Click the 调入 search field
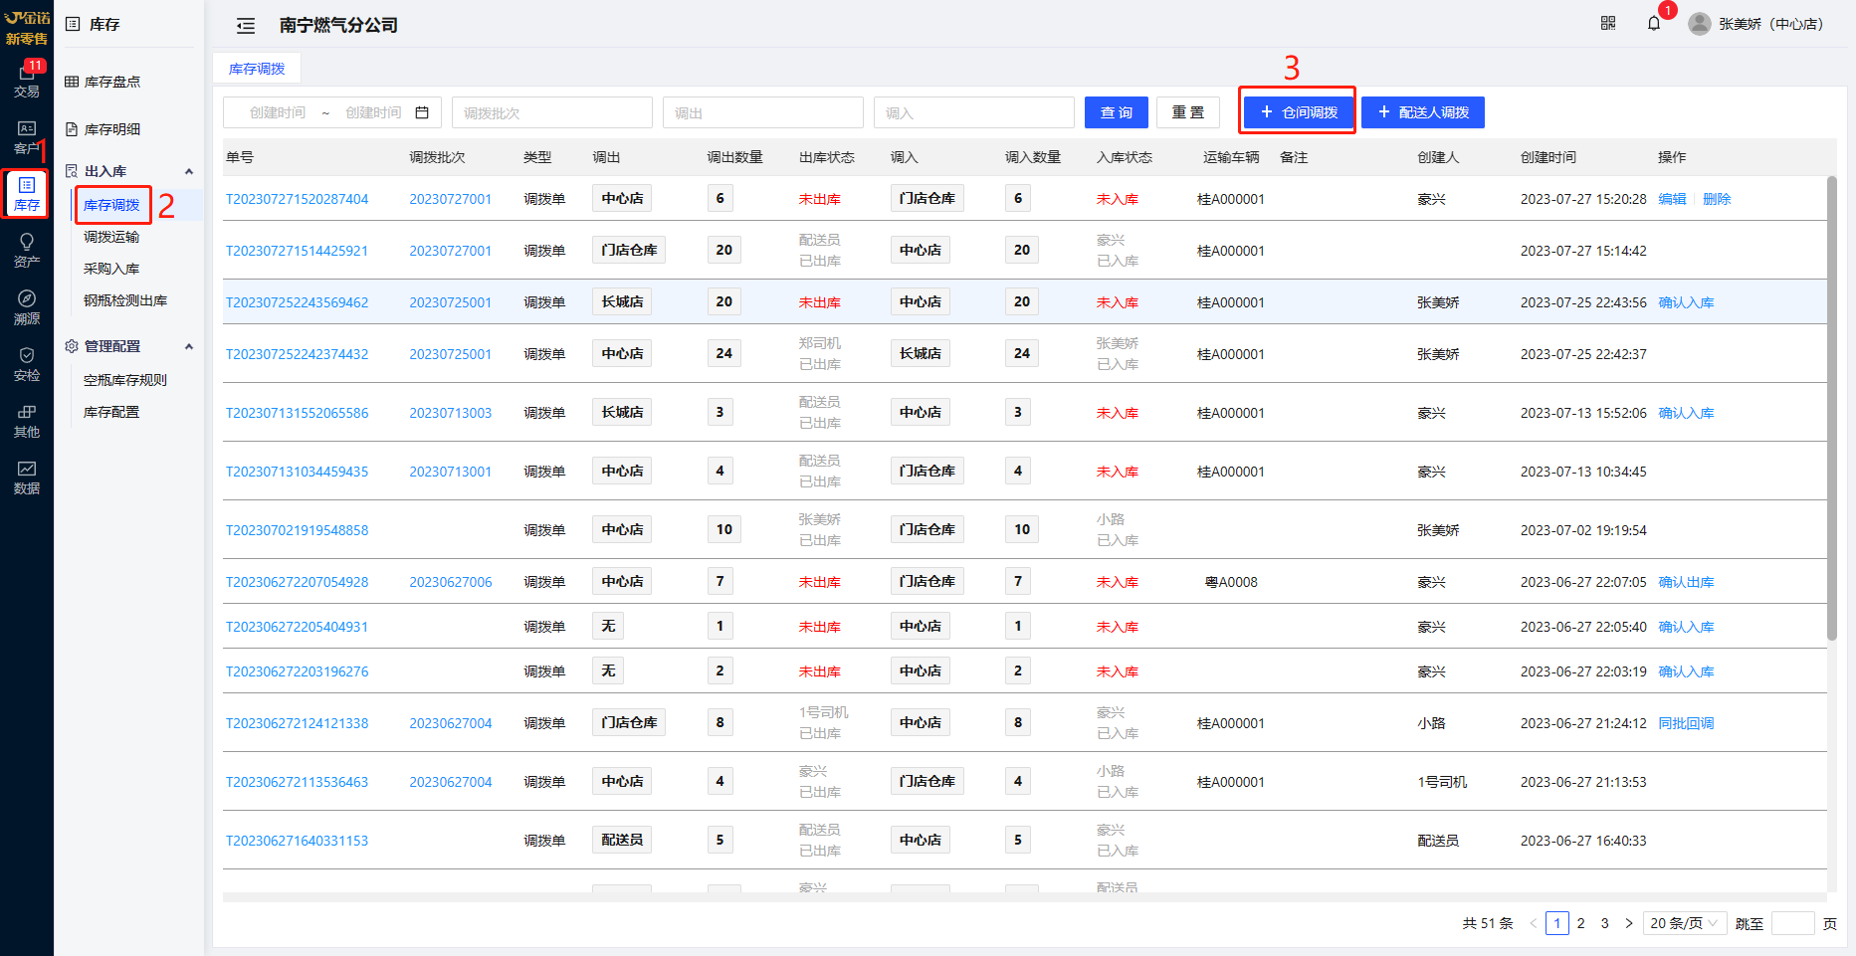1856x956 pixels. [x=974, y=112]
